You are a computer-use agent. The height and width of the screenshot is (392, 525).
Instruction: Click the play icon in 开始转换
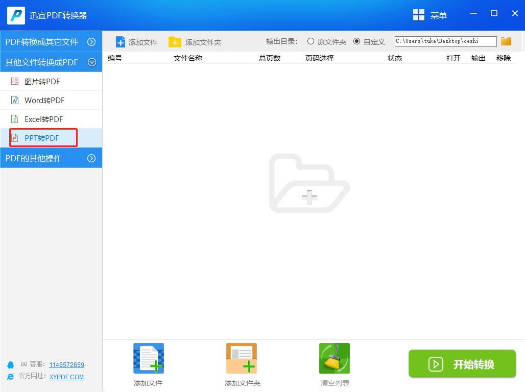click(436, 364)
